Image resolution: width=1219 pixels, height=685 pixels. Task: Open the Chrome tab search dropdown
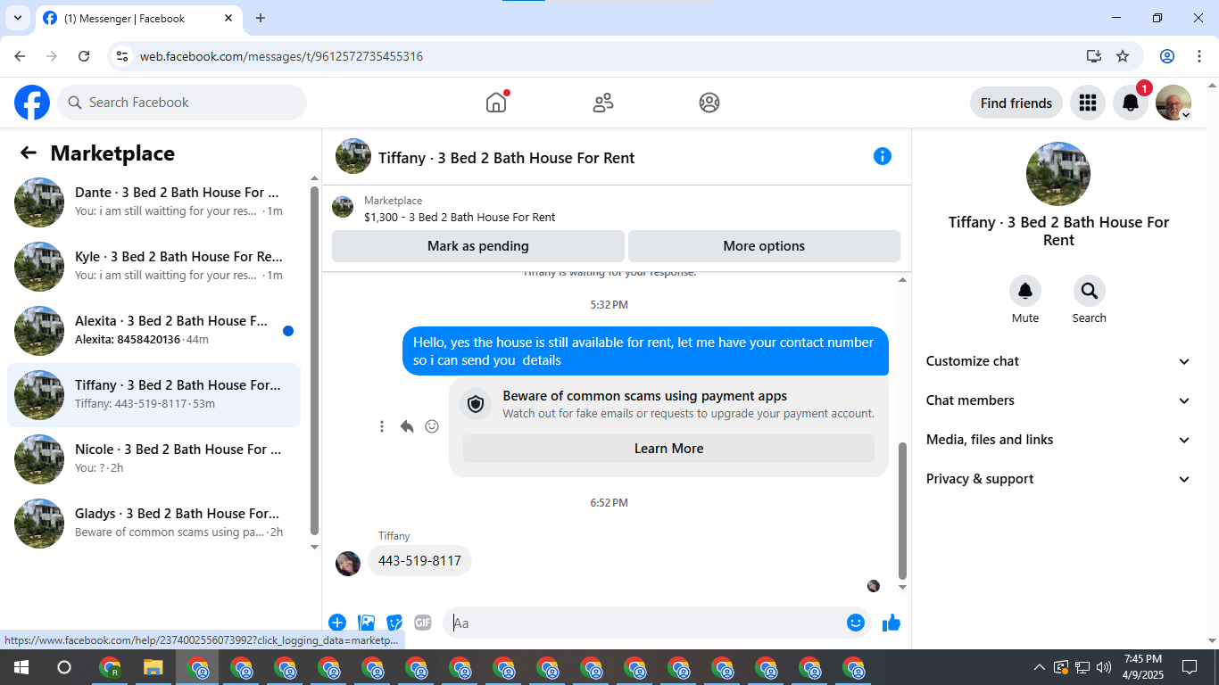point(17,18)
